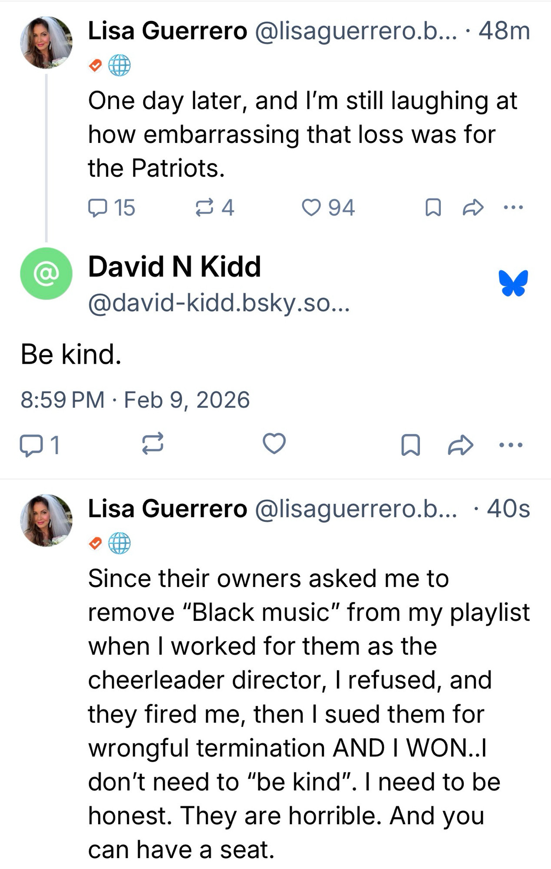Reply to the "Be kind." post
This screenshot has height=869, width=551.
coord(30,445)
